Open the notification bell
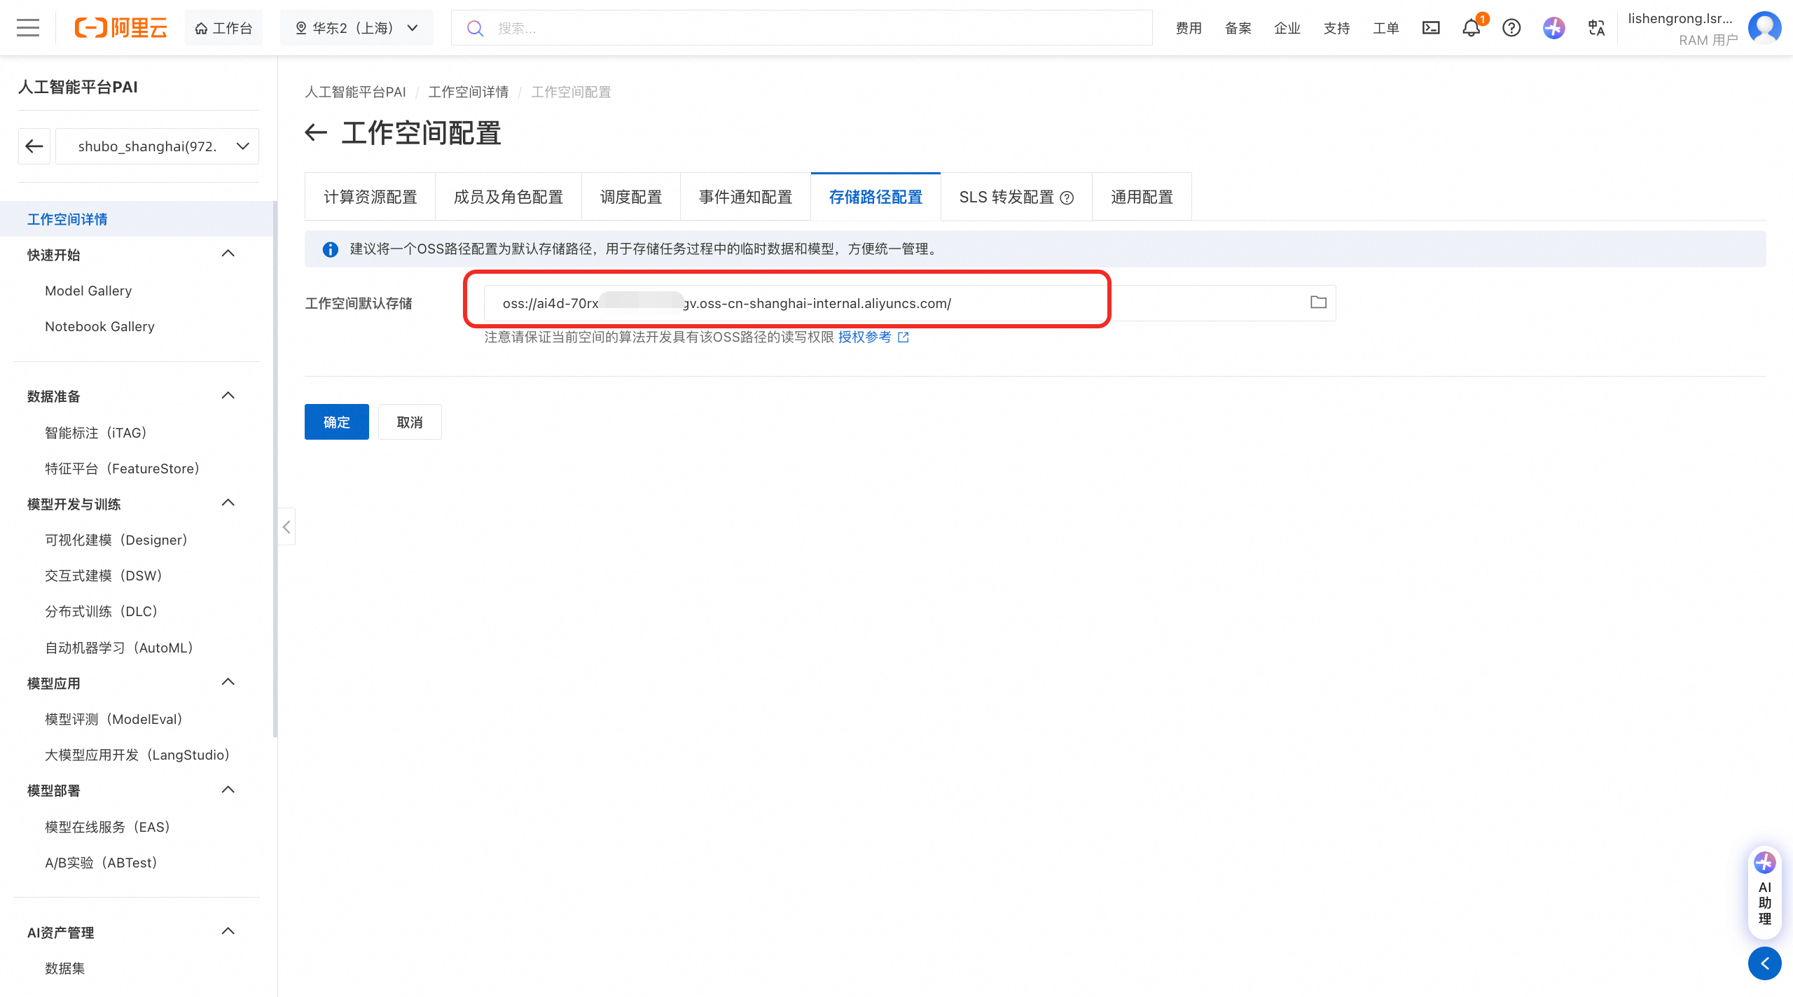 1471,28
